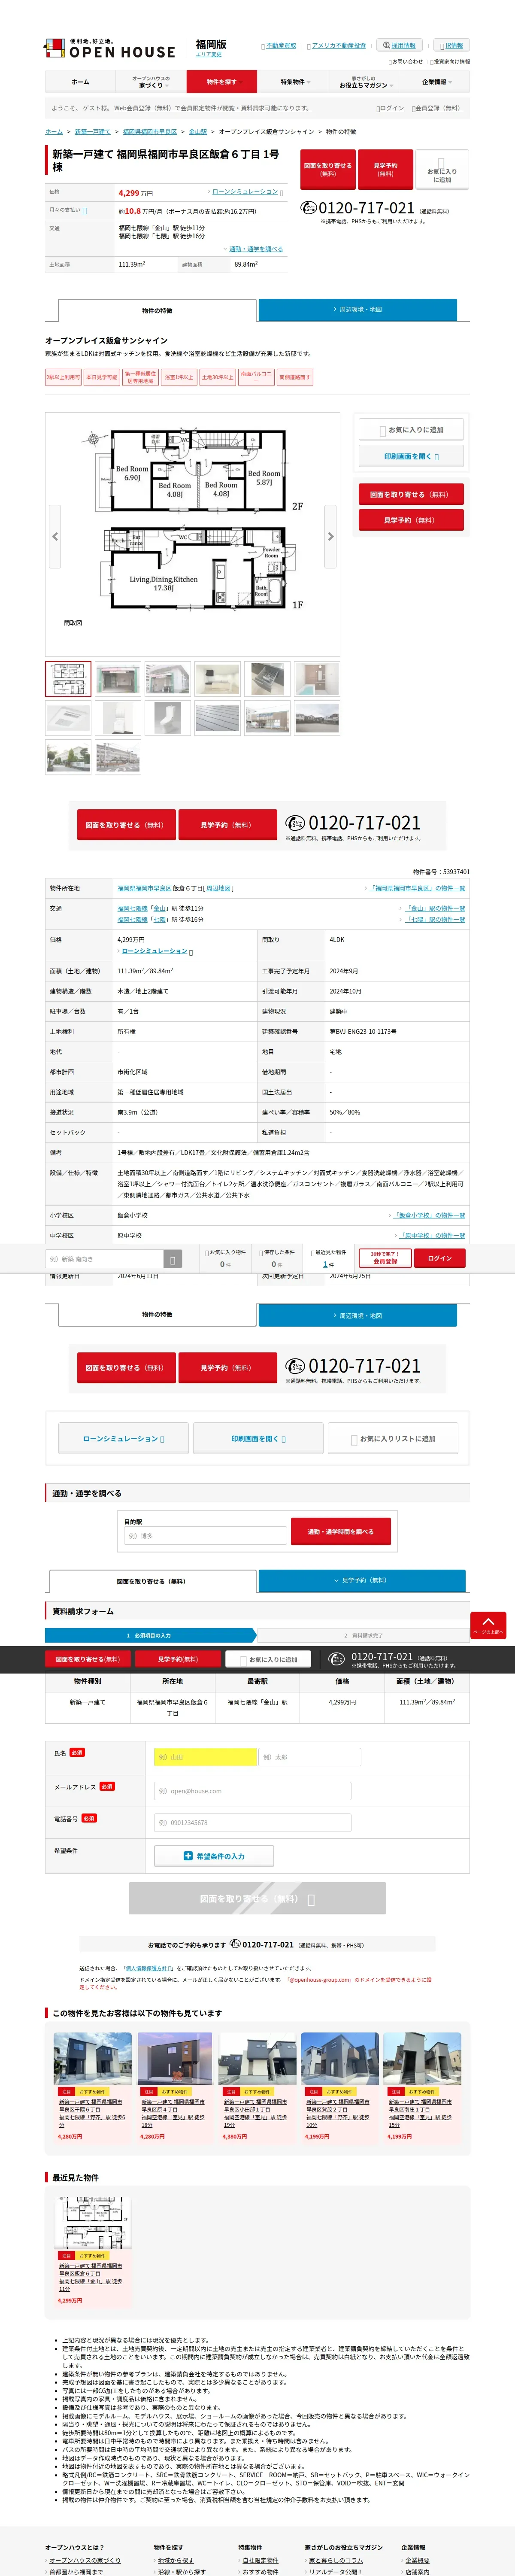Expand the お役立ちマガジン menu
Screen dimensions: 515x2576
[364, 82]
